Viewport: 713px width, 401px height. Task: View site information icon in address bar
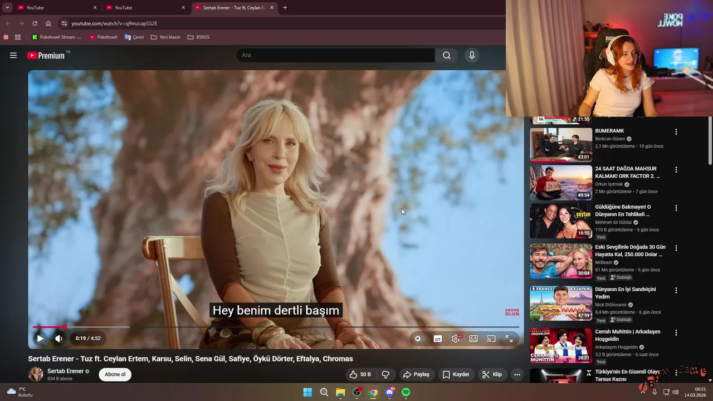coord(64,23)
